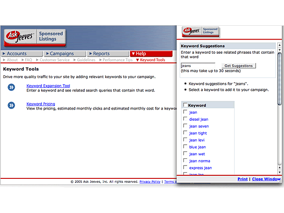Open the Keyword Pricing link

tap(41, 104)
